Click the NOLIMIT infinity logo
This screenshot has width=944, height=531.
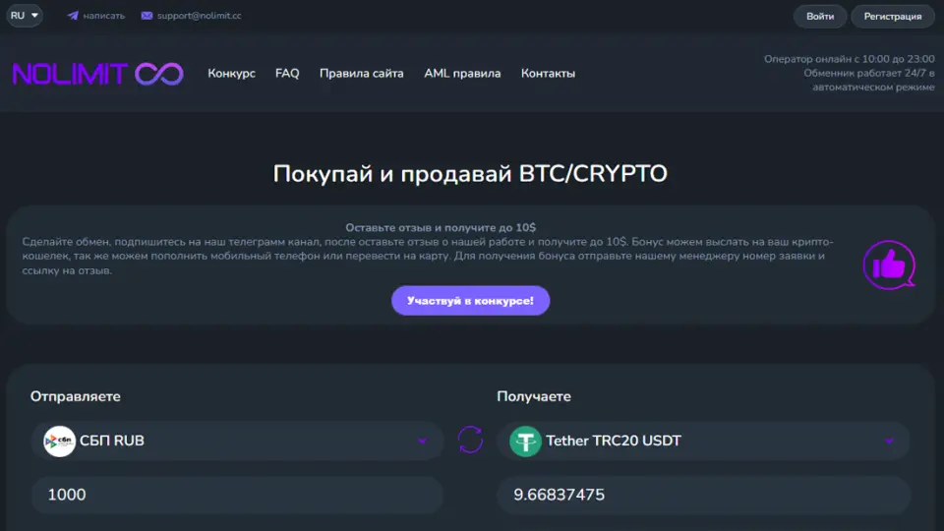(x=98, y=74)
